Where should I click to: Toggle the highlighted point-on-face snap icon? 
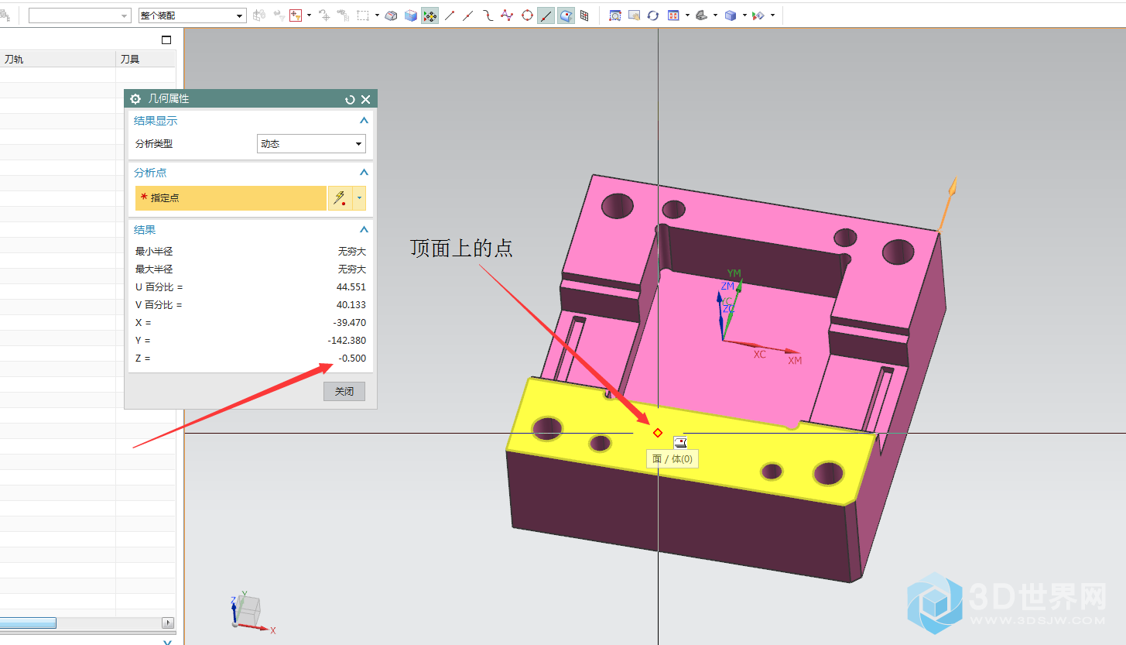(566, 15)
